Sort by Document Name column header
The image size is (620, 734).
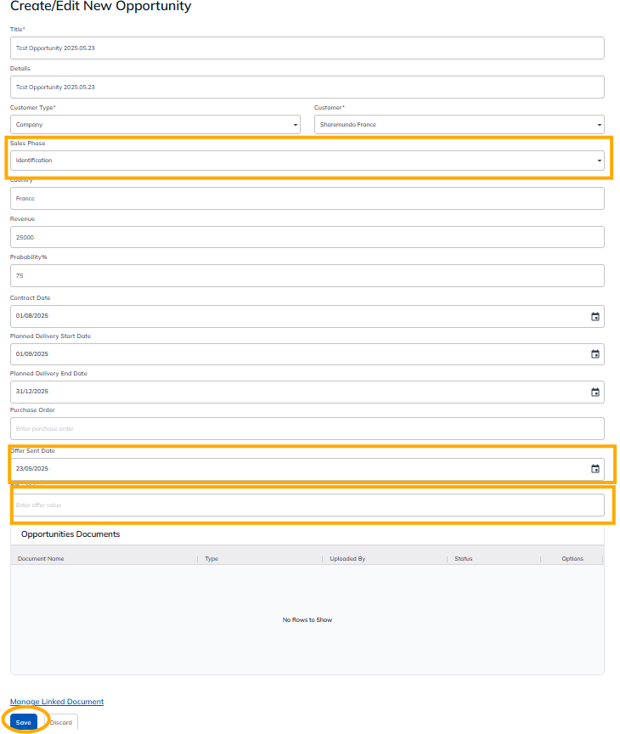tap(41, 559)
